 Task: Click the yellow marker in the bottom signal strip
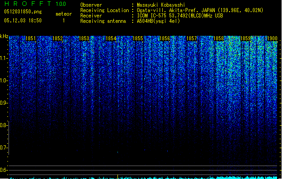point(117,177)
